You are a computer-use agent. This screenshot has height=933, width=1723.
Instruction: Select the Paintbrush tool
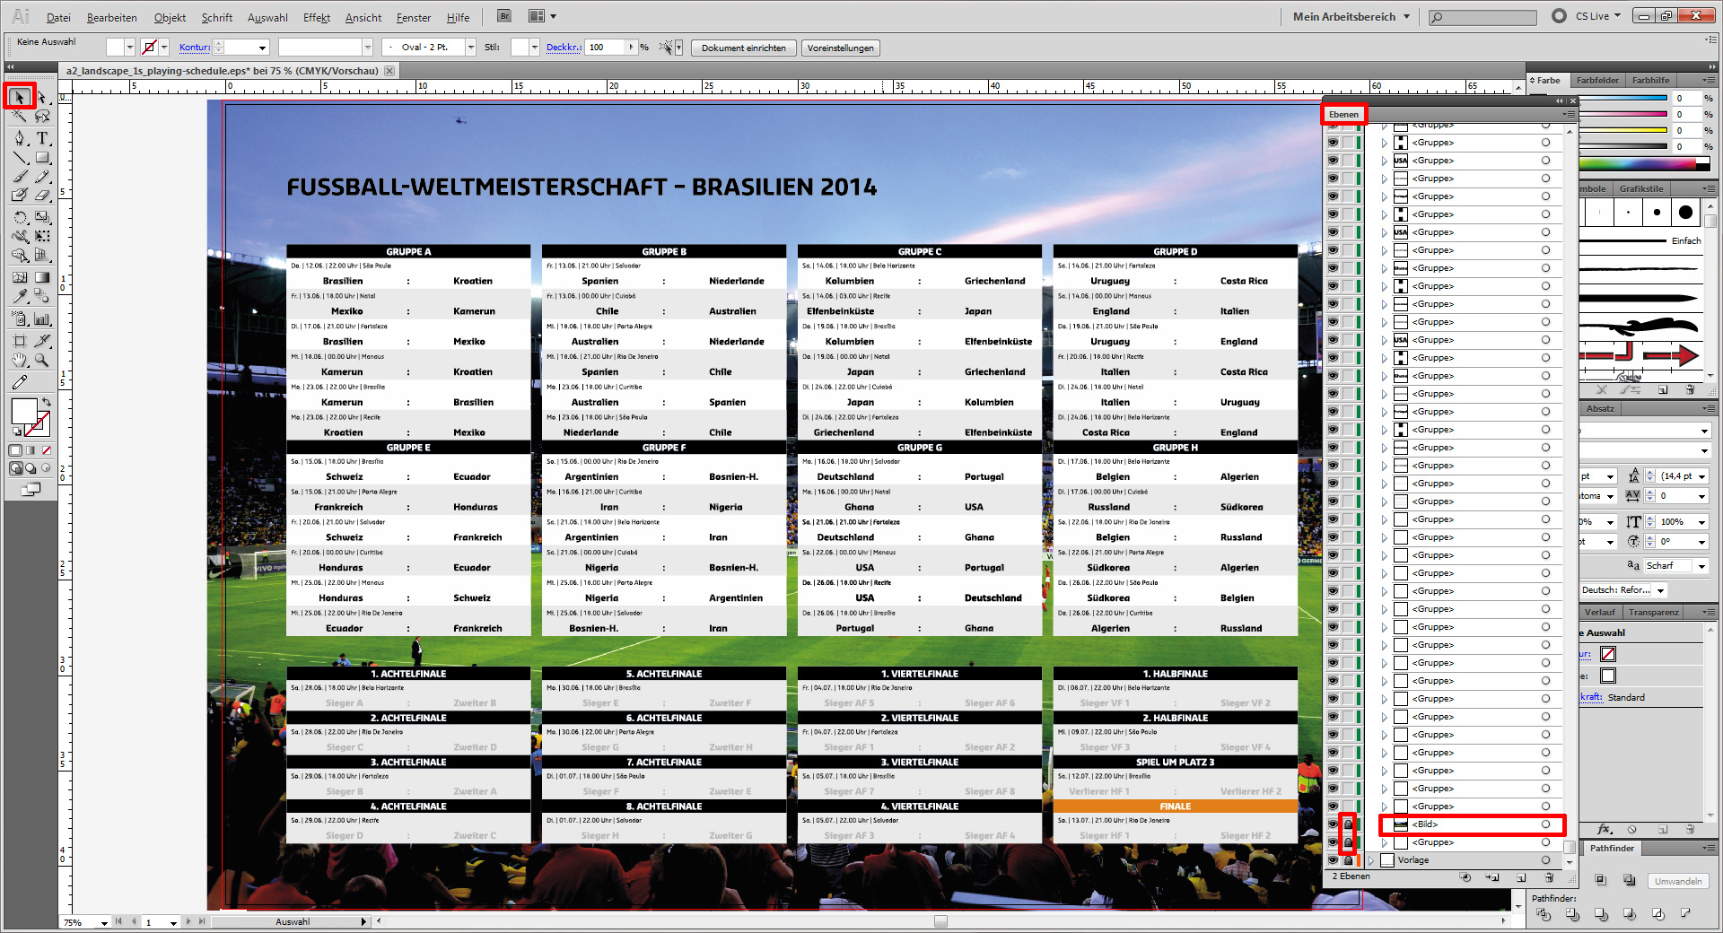(19, 177)
